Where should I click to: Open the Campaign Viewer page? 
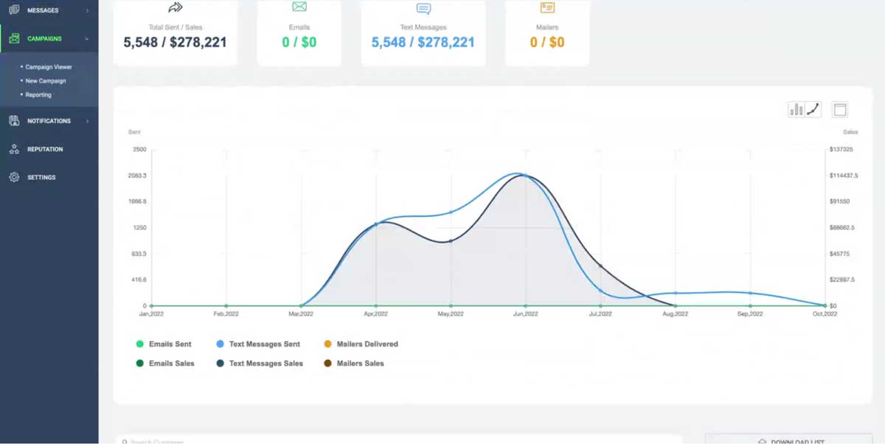click(x=49, y=66)
